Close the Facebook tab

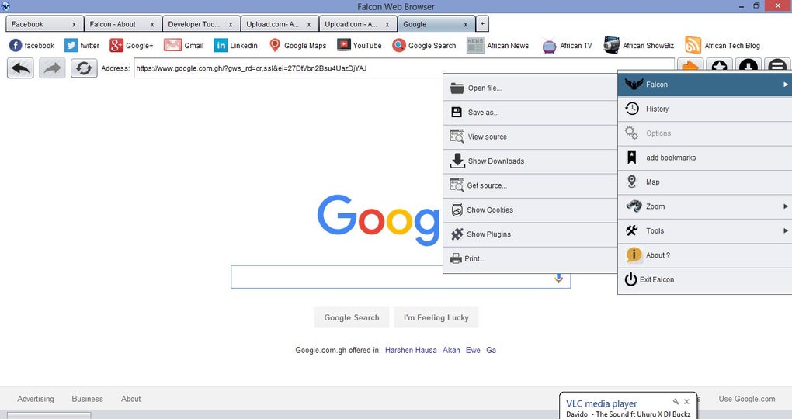point(74,24)
